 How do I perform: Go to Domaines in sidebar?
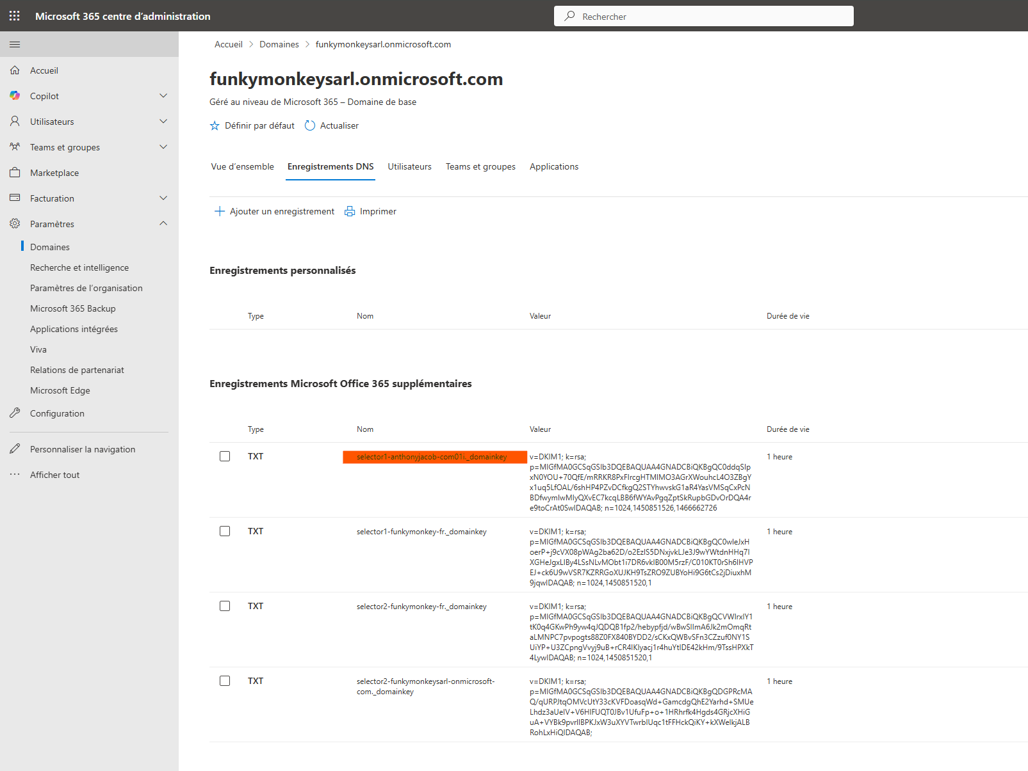click(50, 247)
